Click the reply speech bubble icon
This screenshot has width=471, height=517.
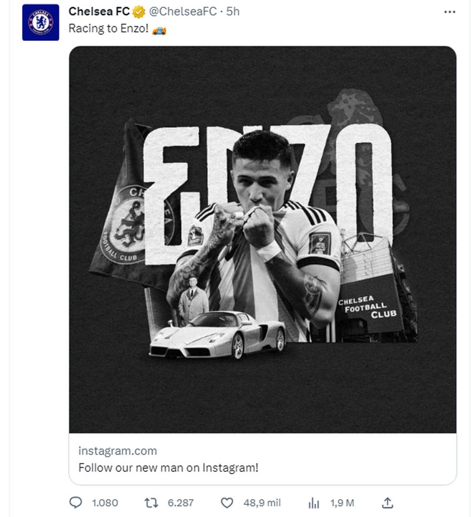75,502
